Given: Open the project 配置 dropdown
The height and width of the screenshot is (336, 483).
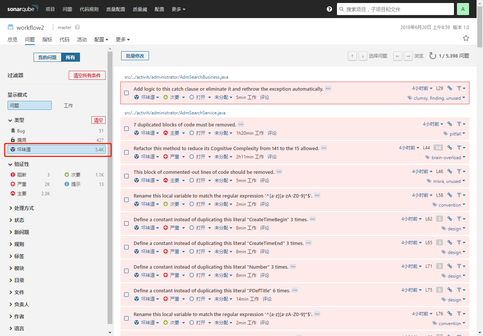Looking at the screenshot, I should coord(101,40).
